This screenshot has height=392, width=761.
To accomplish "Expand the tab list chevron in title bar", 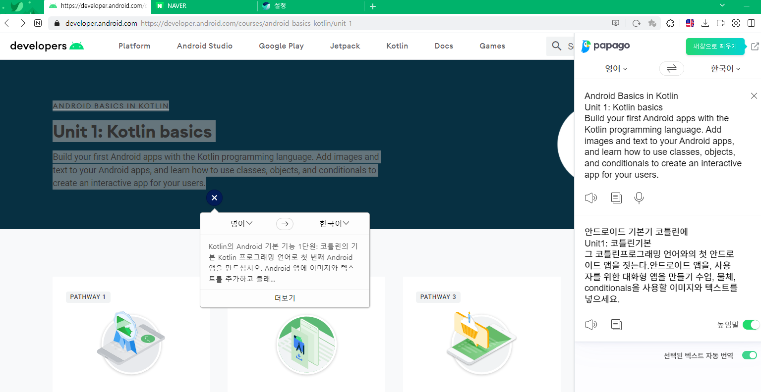I will (x=722, y=5).
